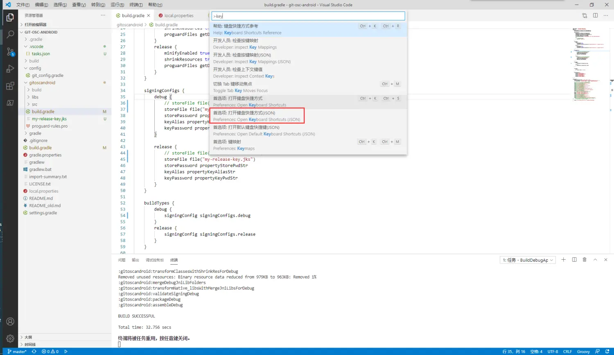Open the Extensions view icon
The image size is (614, 355).
click(x=10, y=86)
